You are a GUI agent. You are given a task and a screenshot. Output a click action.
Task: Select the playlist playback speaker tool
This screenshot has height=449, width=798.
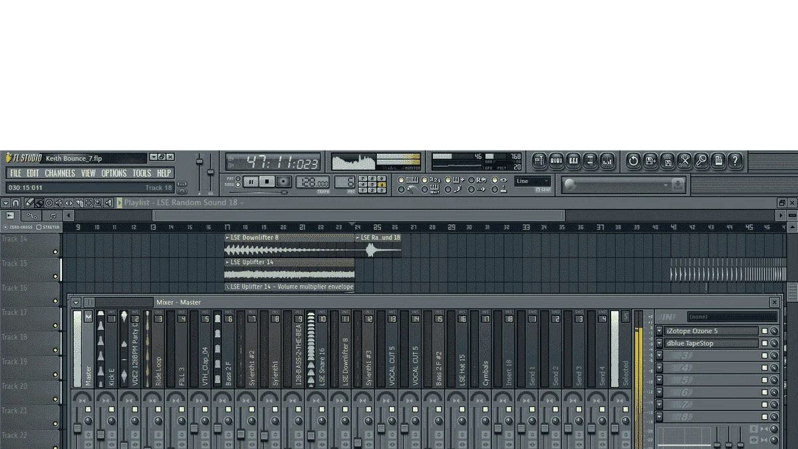108,203
